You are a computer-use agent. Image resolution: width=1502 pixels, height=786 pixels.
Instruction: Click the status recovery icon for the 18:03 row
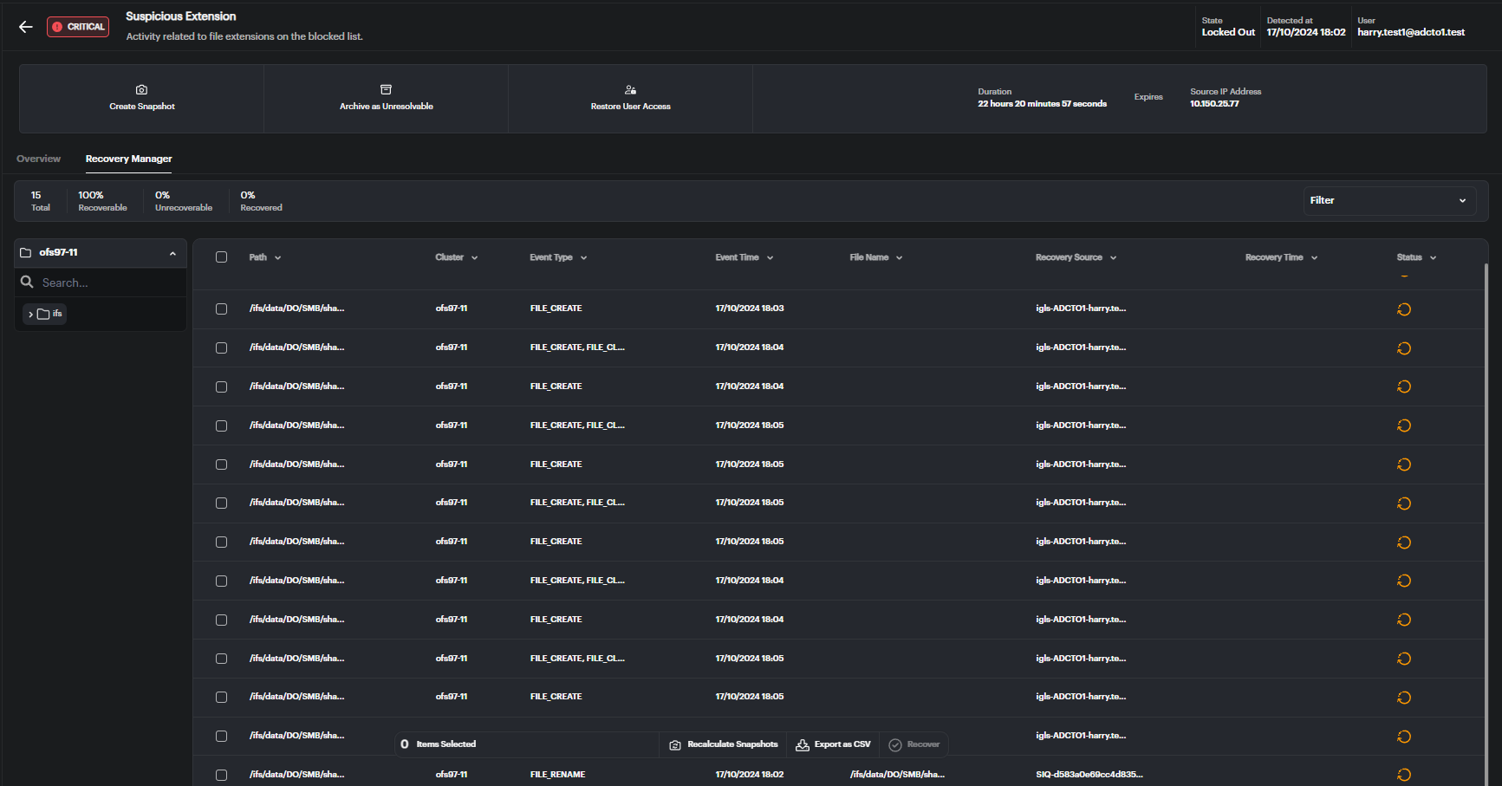coord(1404,309)
